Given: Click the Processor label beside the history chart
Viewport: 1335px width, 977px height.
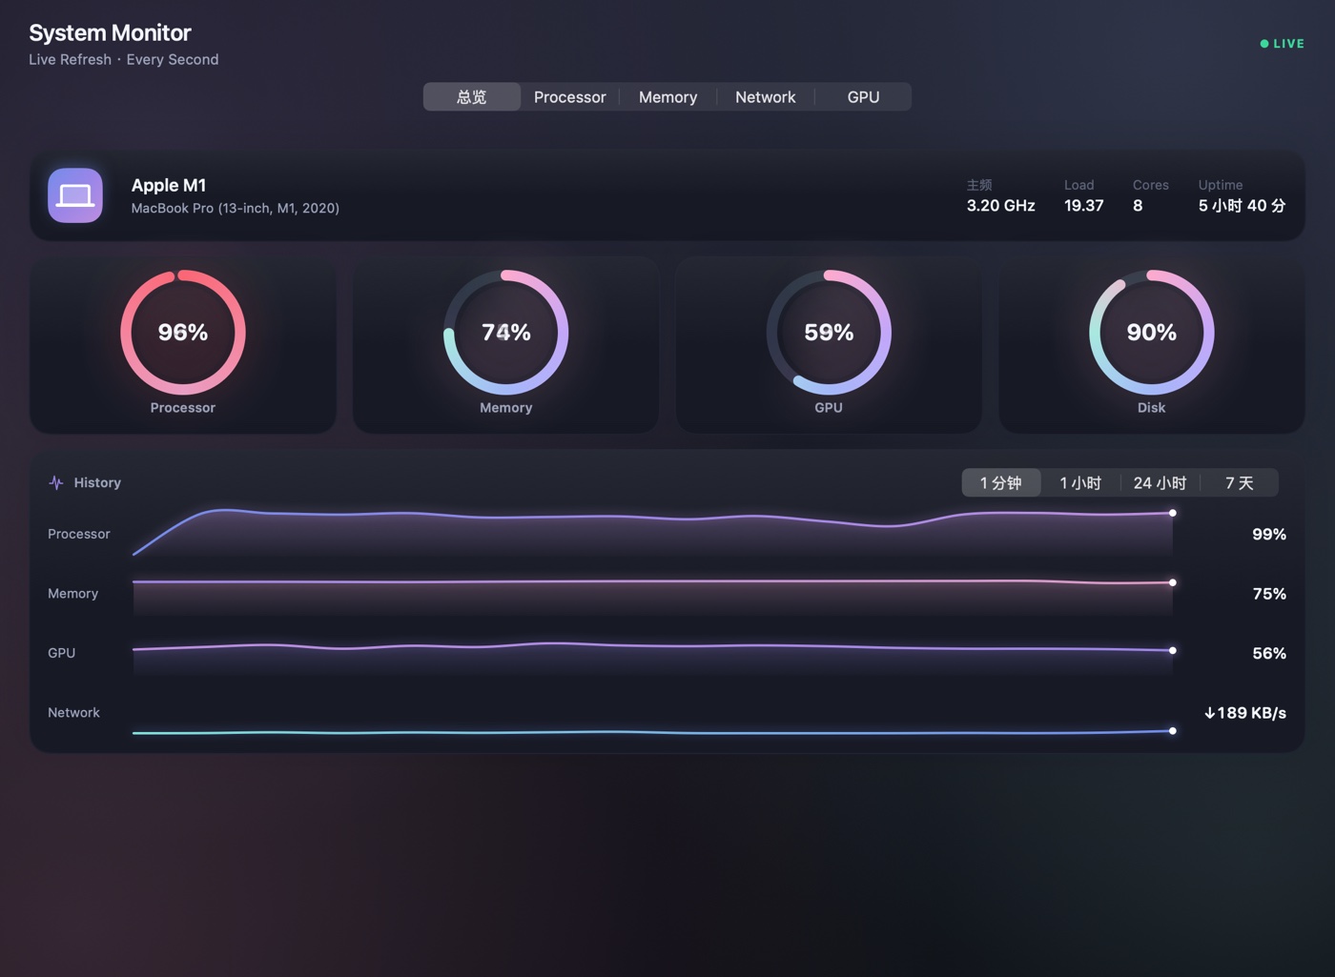Looking at the screenshot, I should click(79, 534).
